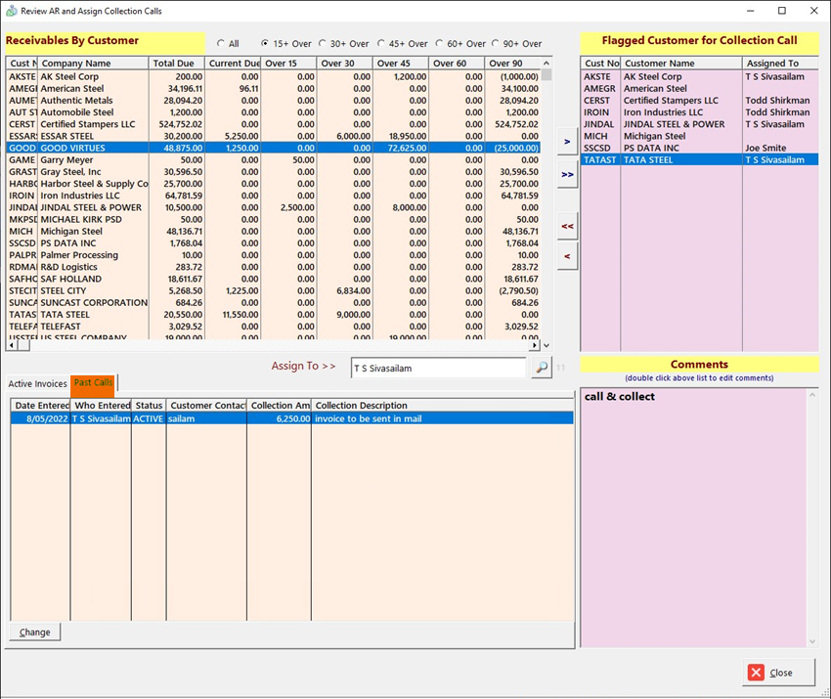
Task: Click the Collection Description column header
Action: 443,406
